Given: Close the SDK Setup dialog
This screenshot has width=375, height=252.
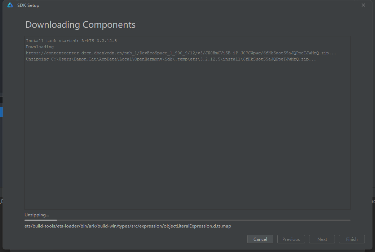Looking at the screenshot, I should (x=363, y=5).
